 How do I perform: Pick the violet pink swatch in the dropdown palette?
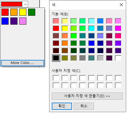pos(23,21)
